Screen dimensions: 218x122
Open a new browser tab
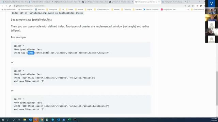[x=190, y=2]
